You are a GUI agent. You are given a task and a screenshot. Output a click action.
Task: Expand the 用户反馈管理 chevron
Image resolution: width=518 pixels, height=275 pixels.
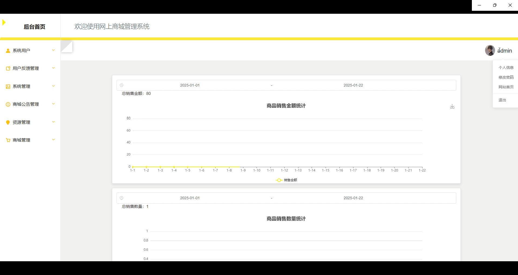(x=53, y=68)
